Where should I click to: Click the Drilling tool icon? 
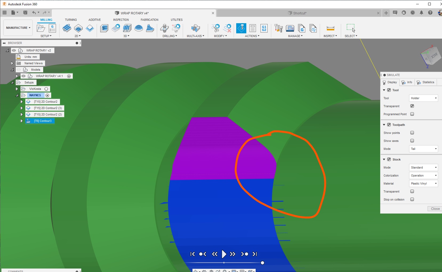pos(164,29)
